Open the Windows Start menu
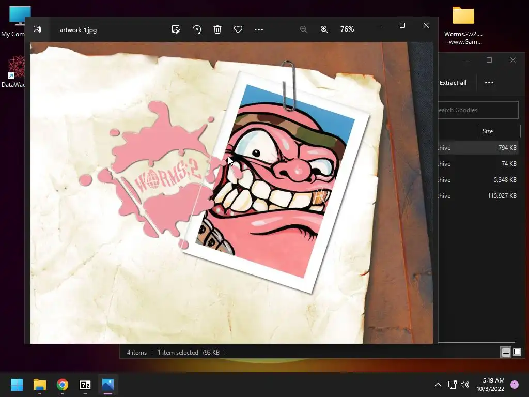 (x=17, y=385)
